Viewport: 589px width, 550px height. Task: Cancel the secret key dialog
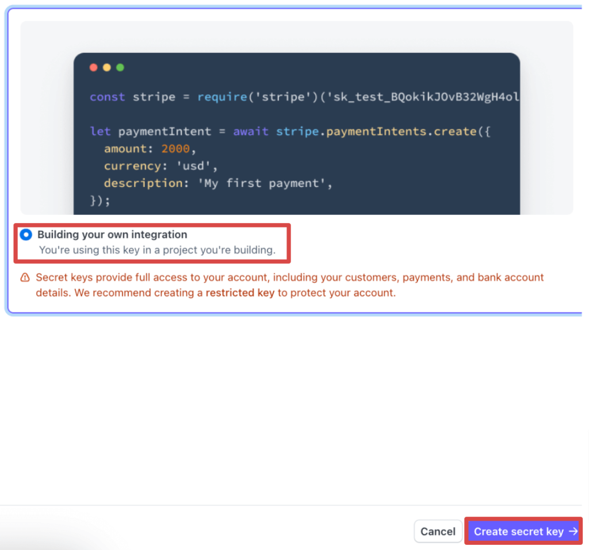[x=438, y=531]
